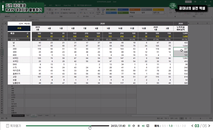Set playback speed to 0.5
Viewport: 213px width, 130px height.
click(164, 126)
